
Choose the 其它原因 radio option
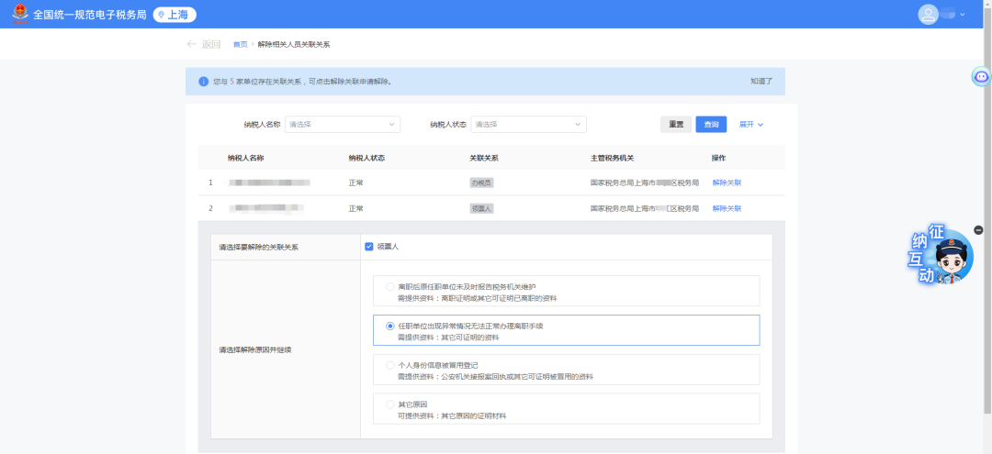tap(390, 404)
